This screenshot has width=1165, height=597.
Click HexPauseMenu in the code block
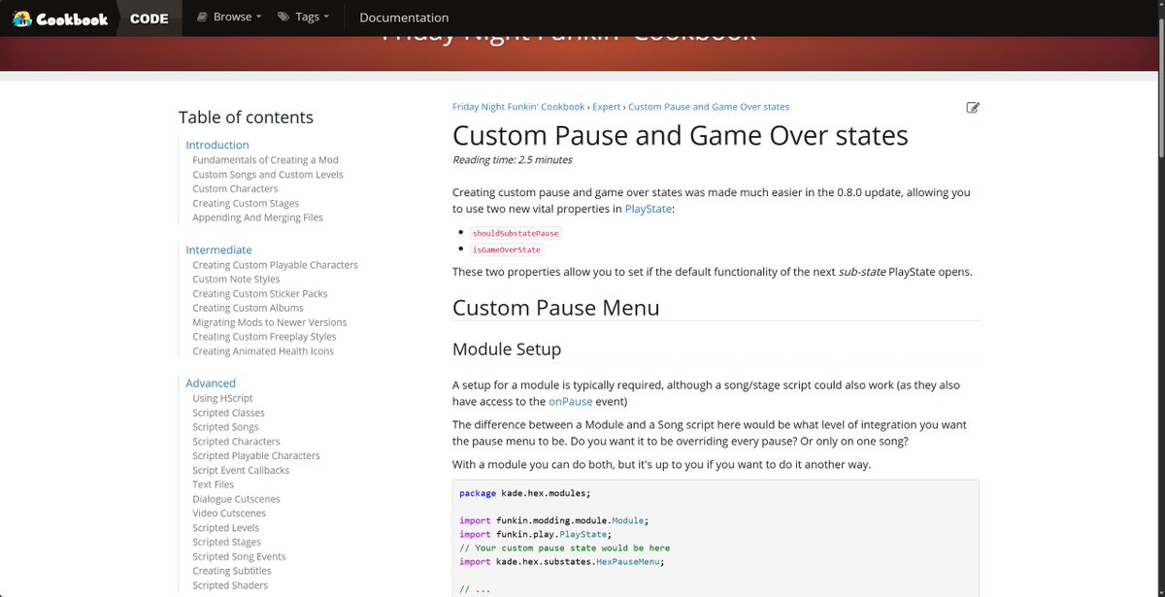point(630,562)
